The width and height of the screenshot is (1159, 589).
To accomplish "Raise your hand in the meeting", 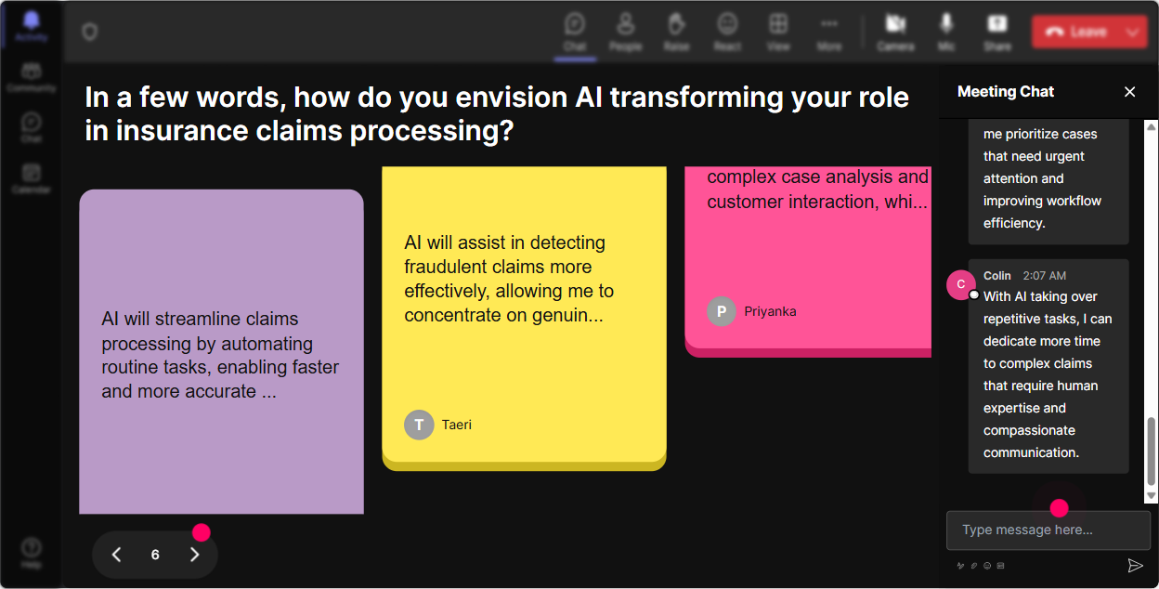I will pos(676,31).
